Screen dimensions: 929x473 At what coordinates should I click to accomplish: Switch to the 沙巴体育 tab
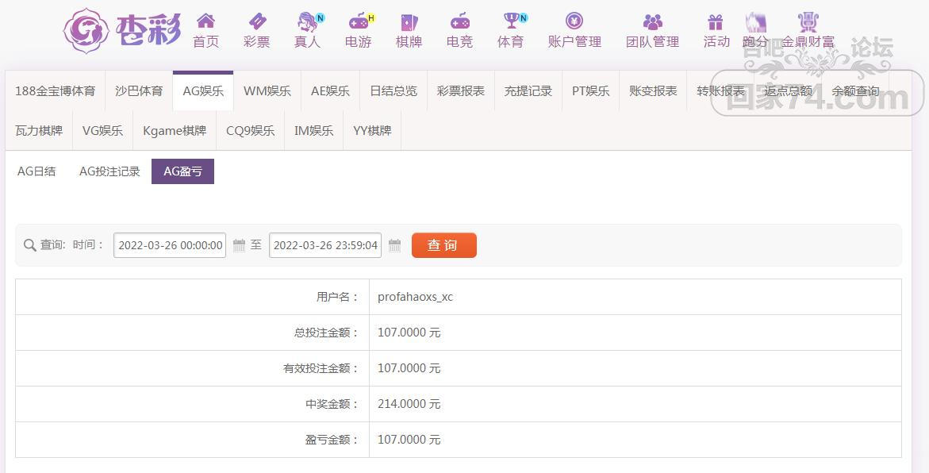tap(139, 90)
